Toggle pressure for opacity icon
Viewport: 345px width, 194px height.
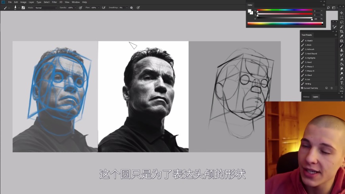[x=80, y=8]
